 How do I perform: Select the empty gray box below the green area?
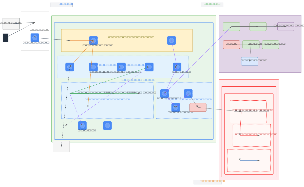pyautogui.click(x=61, y=146)
